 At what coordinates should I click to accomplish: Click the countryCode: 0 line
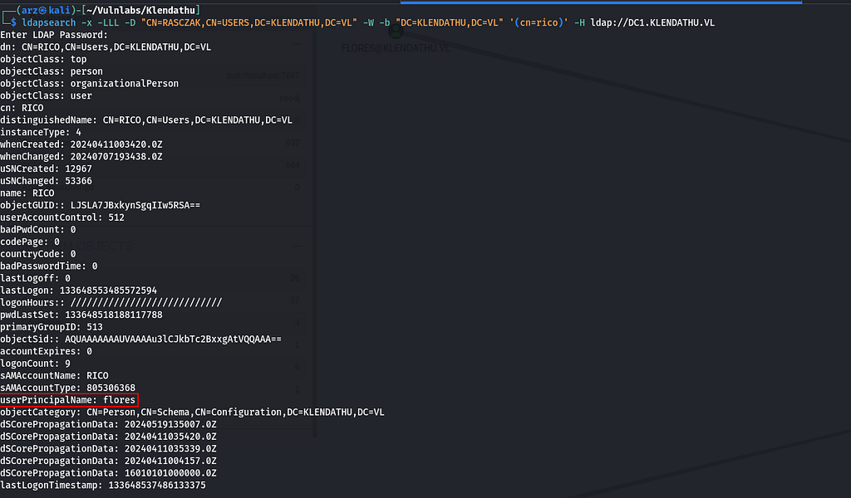coord(38,254)
